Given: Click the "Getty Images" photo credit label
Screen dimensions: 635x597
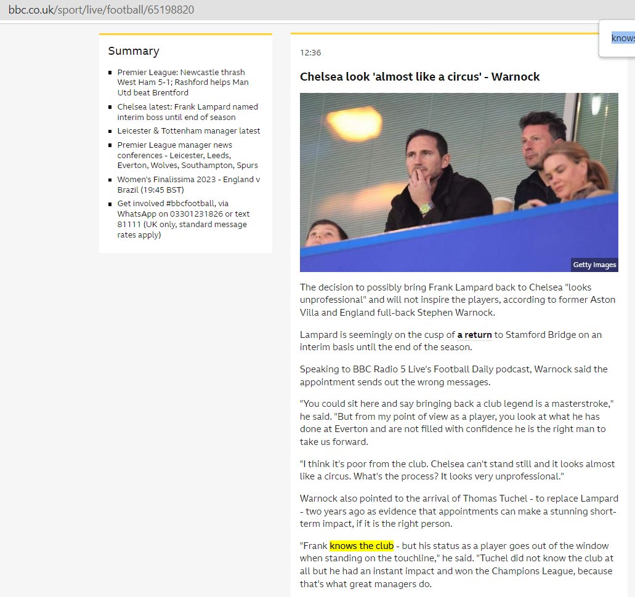Looking at the screenshot, I should coord(594,265).
